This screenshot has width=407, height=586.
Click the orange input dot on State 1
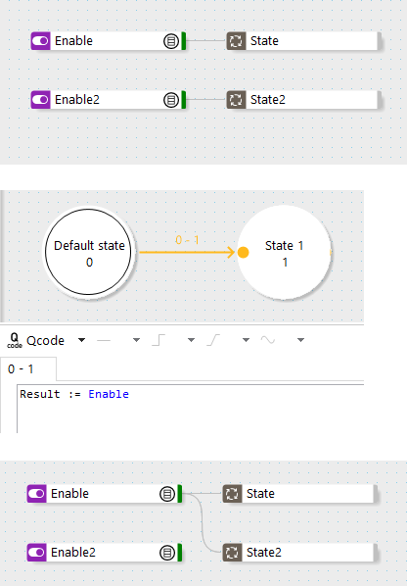point(244,252)
